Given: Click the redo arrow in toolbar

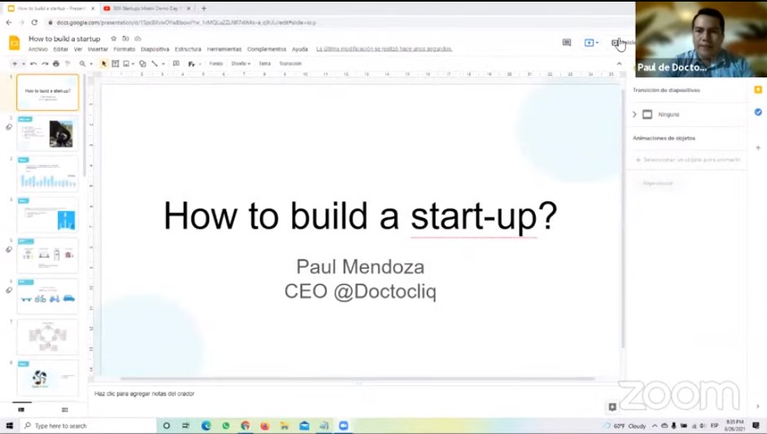Looking at the screenshot, I should (x=45, y=64).
